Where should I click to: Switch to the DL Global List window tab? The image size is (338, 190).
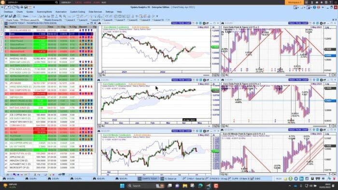click(x=170, y=179)
